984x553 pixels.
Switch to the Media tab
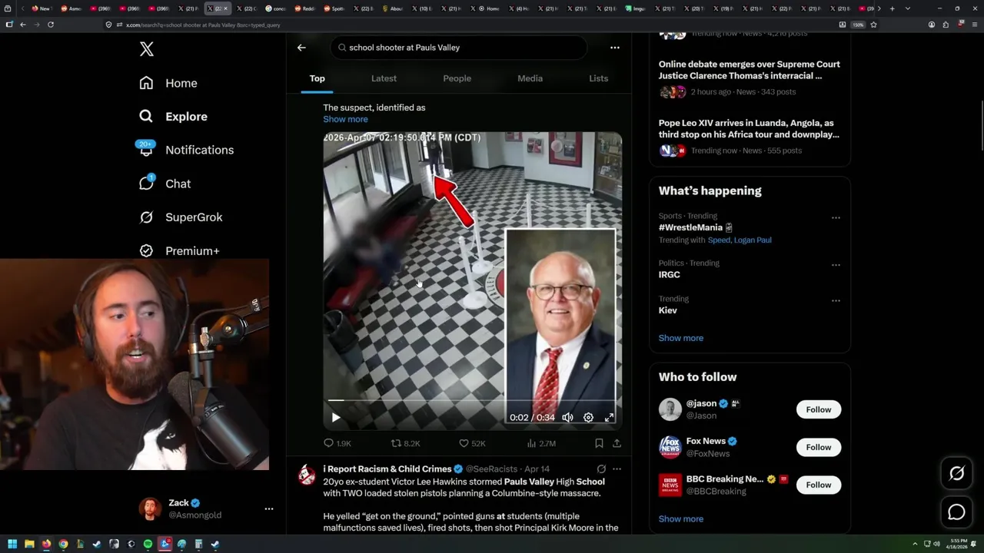point(530,78)
